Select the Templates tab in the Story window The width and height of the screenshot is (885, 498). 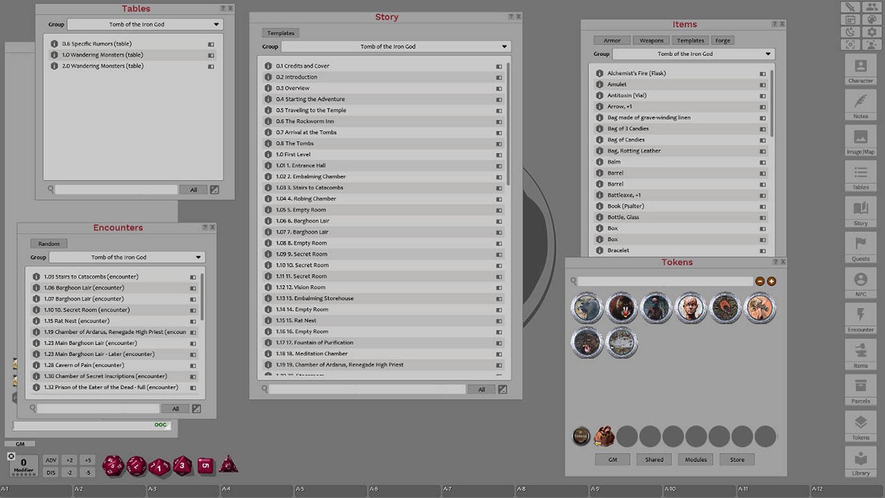pos(280,33)
